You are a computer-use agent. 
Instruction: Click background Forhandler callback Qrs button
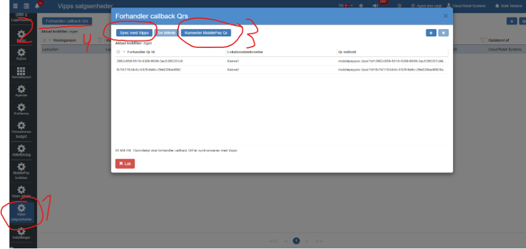pos(67,21)
